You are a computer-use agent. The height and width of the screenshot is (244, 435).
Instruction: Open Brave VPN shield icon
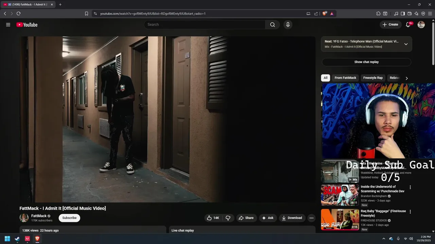click(423, 14)
